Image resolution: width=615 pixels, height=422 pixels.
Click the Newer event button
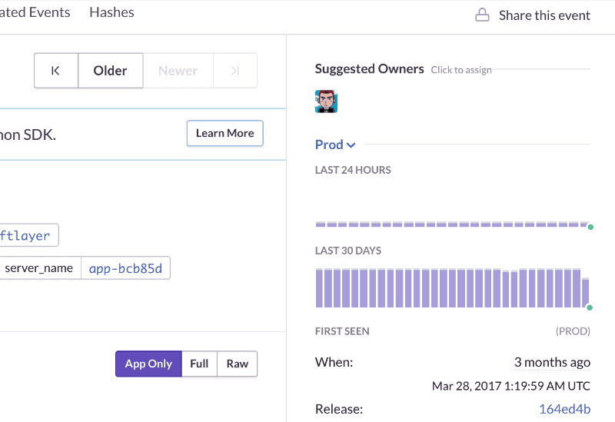tap(178, 71)
